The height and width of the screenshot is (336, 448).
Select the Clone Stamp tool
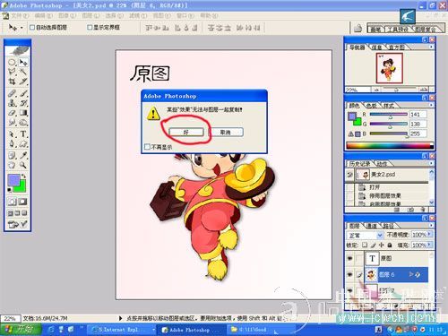[x=12, y=103]
